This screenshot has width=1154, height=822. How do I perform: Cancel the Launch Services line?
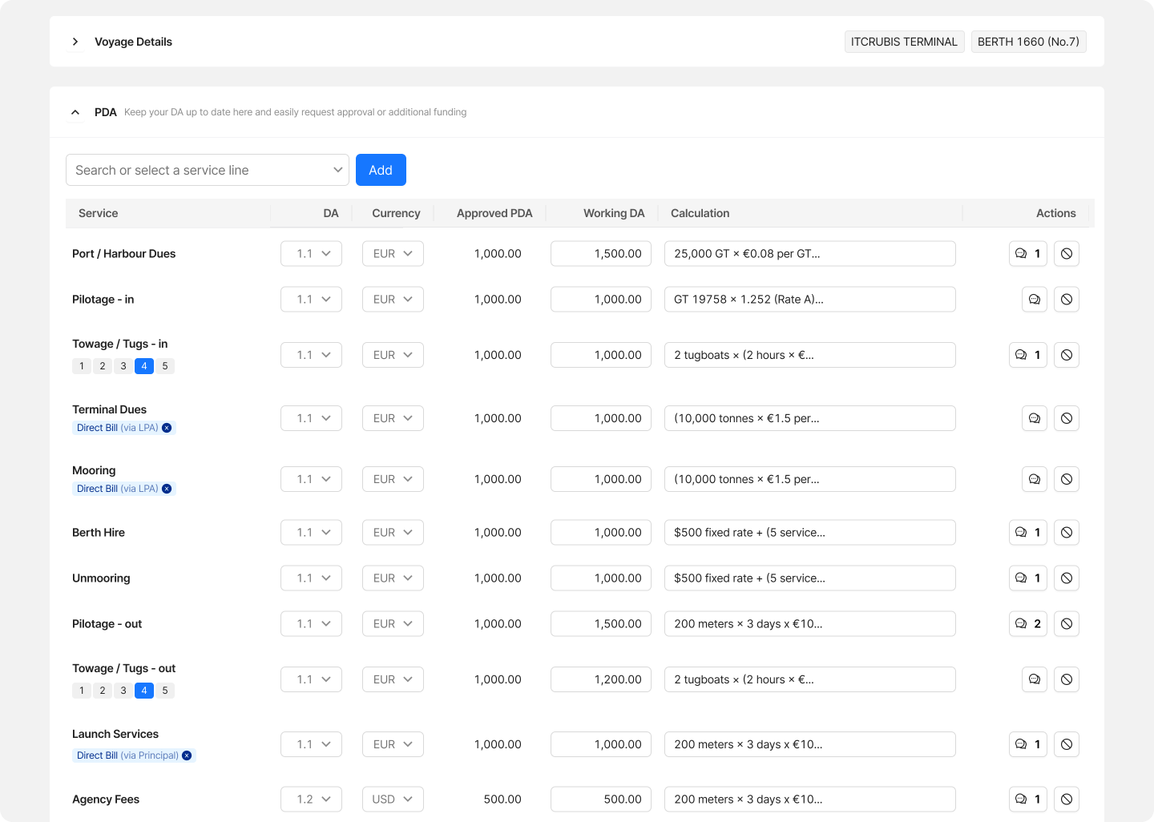click(x=1067, y=744)
